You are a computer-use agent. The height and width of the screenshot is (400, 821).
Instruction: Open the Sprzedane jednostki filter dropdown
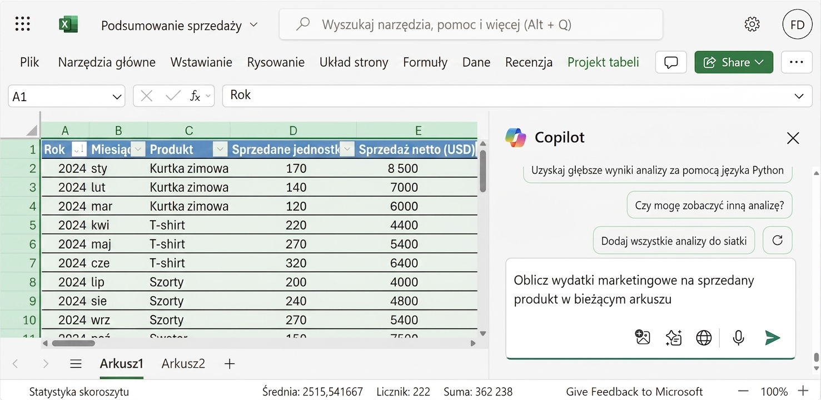pyautogui.click(x=347, y=149)
